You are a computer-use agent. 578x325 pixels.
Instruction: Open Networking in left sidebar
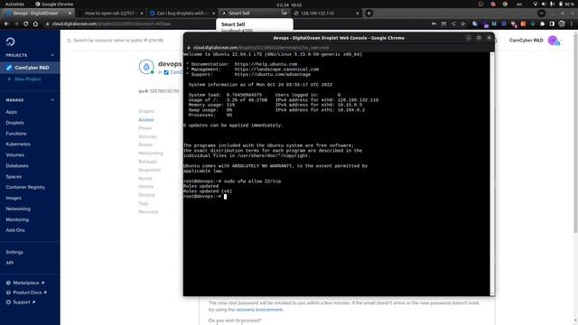point(18,209)
